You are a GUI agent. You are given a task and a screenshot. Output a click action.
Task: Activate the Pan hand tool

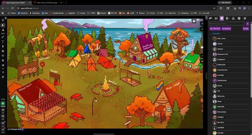(3, 30)
